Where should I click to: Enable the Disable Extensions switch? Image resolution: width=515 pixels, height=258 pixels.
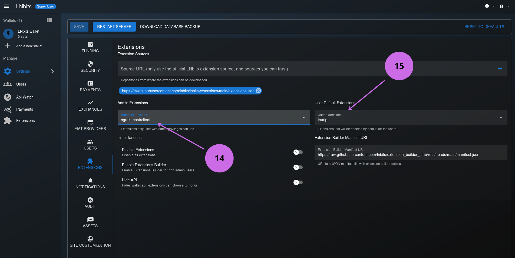[x=298, y=152]
